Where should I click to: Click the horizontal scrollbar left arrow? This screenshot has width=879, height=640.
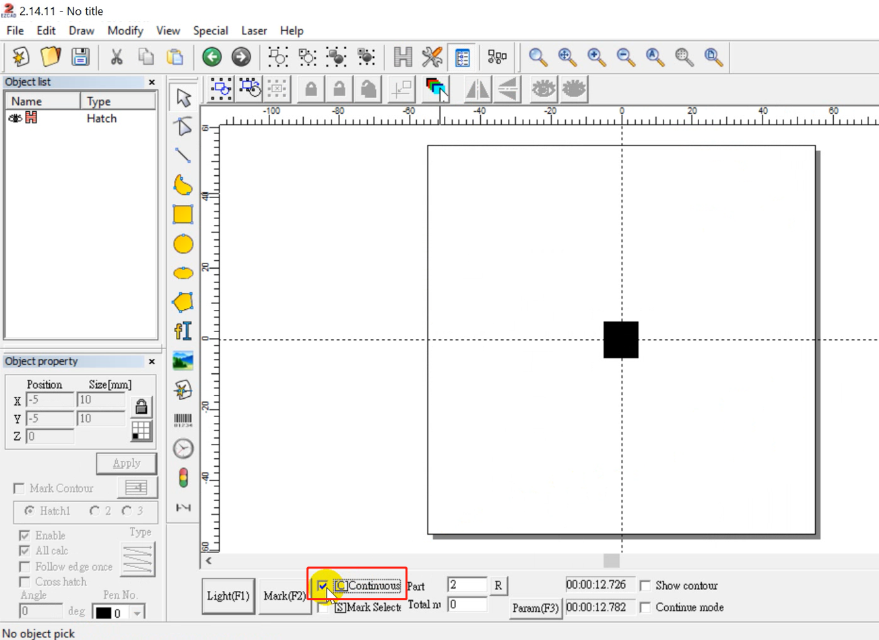click(x=209, y=561)
